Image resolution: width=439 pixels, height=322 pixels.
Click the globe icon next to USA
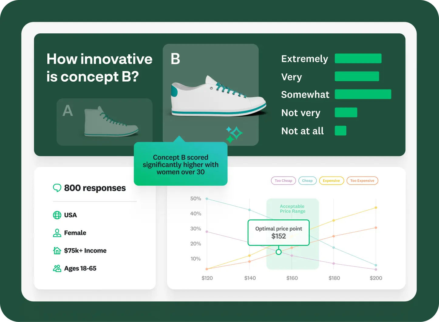click(57, 215)
